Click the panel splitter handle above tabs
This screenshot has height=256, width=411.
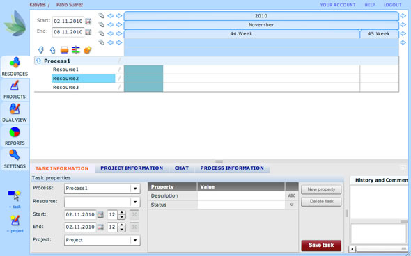pos(219,161)
